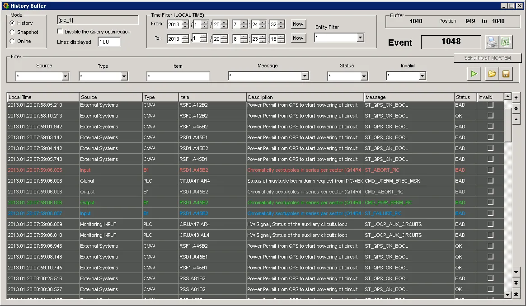This screenshot has height=306, width=526.
Task: Click the SEND POST MORTEM button
Action: tap(487, 58)
